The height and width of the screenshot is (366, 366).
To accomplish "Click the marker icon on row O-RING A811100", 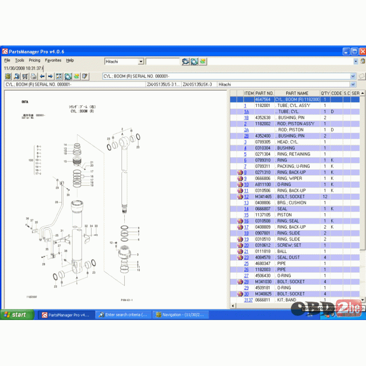I will pyautogui.click(x=240, y=184).
